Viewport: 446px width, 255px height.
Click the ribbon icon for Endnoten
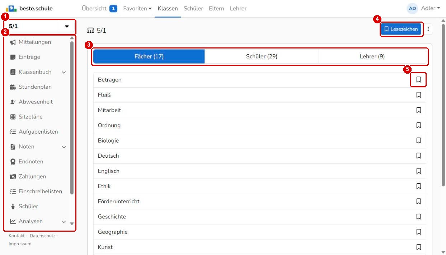(x=13, y=162)
